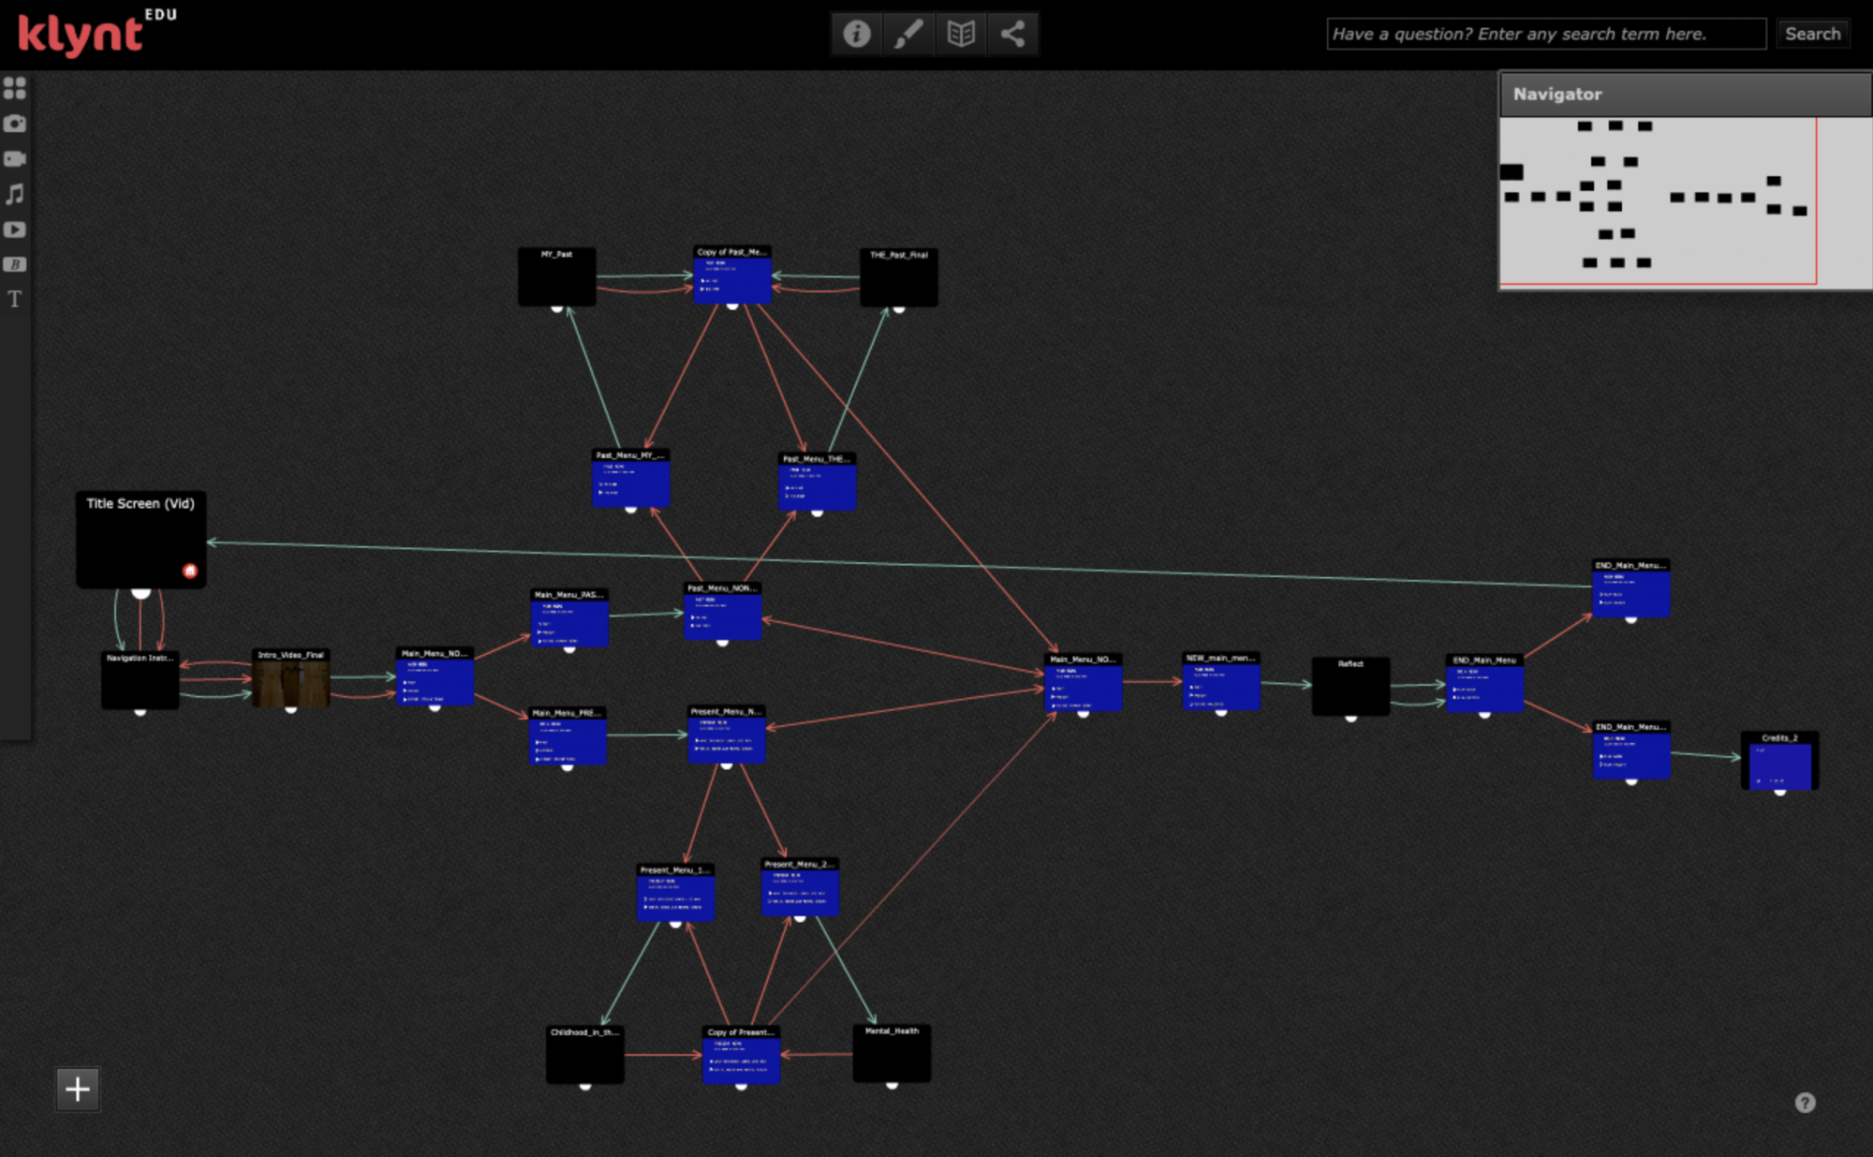Click the klynt EDU logo
Image resolution: width=1873 pixels, height=1157 pixels.
coord(96,34)
